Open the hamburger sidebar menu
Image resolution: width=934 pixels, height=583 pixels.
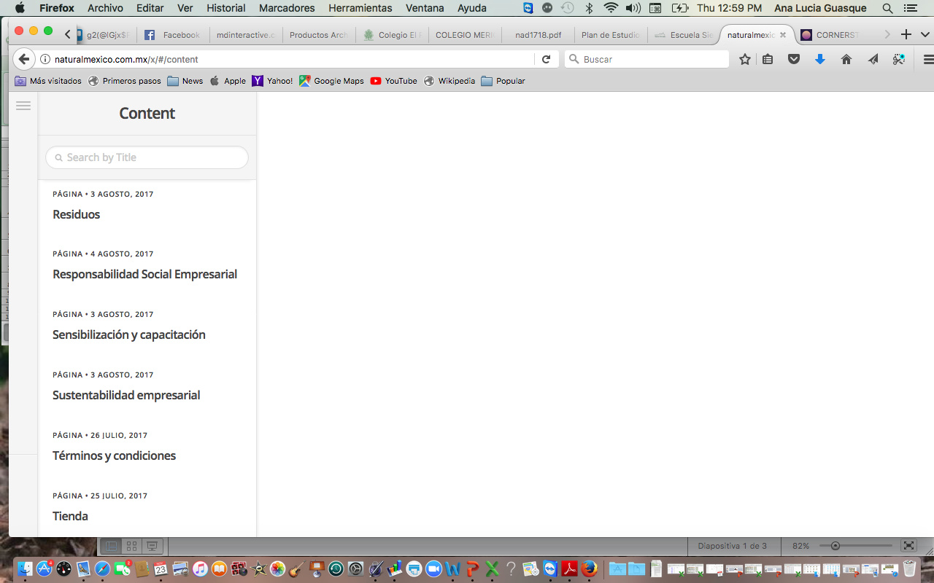[23, 106]
